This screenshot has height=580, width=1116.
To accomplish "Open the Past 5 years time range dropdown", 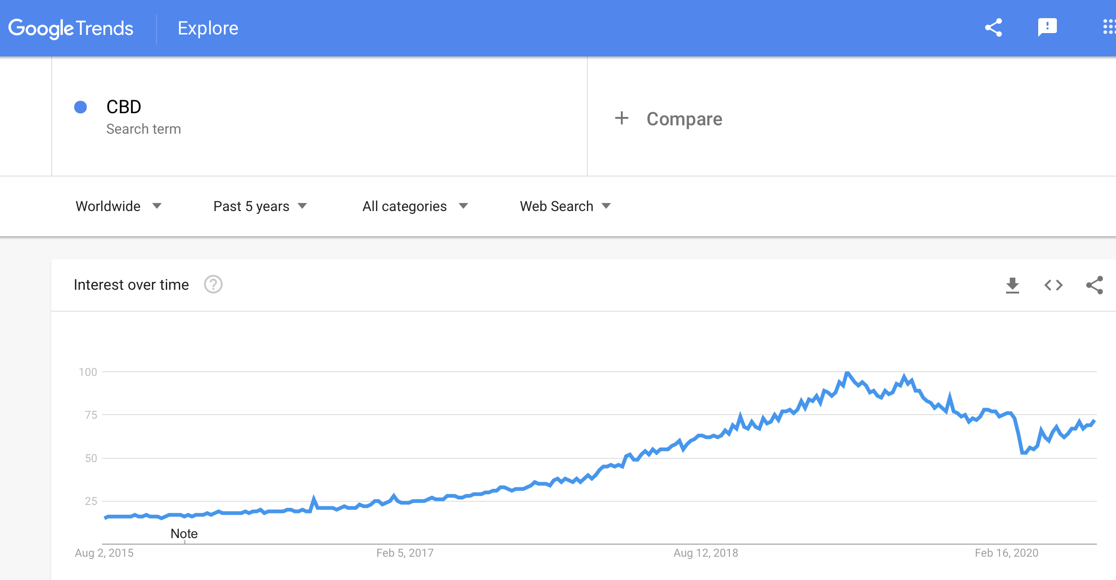I will coord(260,206).
